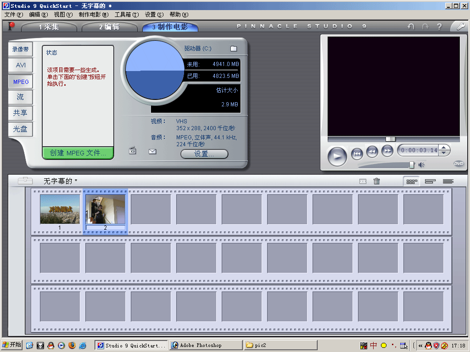Screen dimensions: 470x352
Task: Open the 视图 menu
Action: (x=63, y=15)
